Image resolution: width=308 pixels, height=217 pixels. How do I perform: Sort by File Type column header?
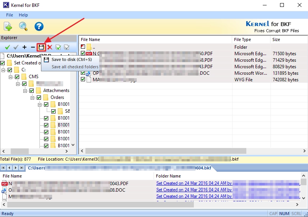click(x=251, y=39)
